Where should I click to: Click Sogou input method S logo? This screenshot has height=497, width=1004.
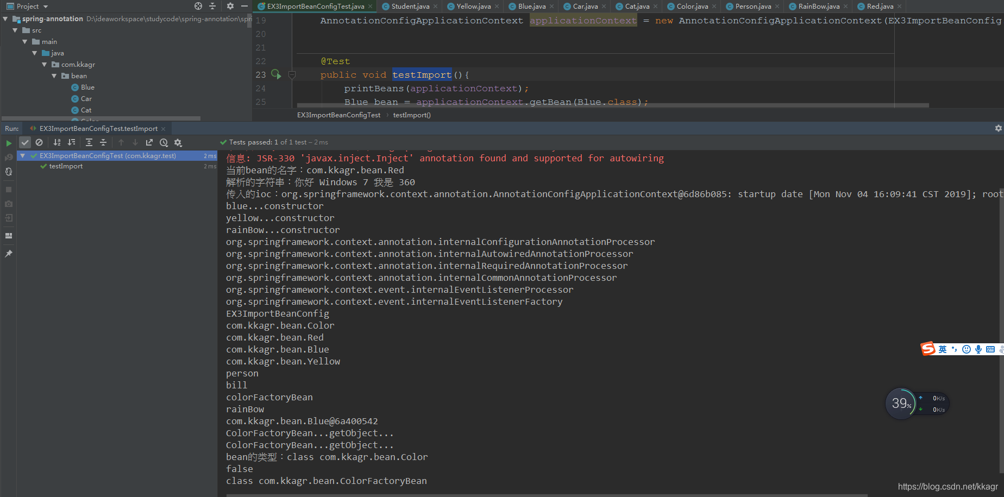pyautogui.click(x=928, y=348)
